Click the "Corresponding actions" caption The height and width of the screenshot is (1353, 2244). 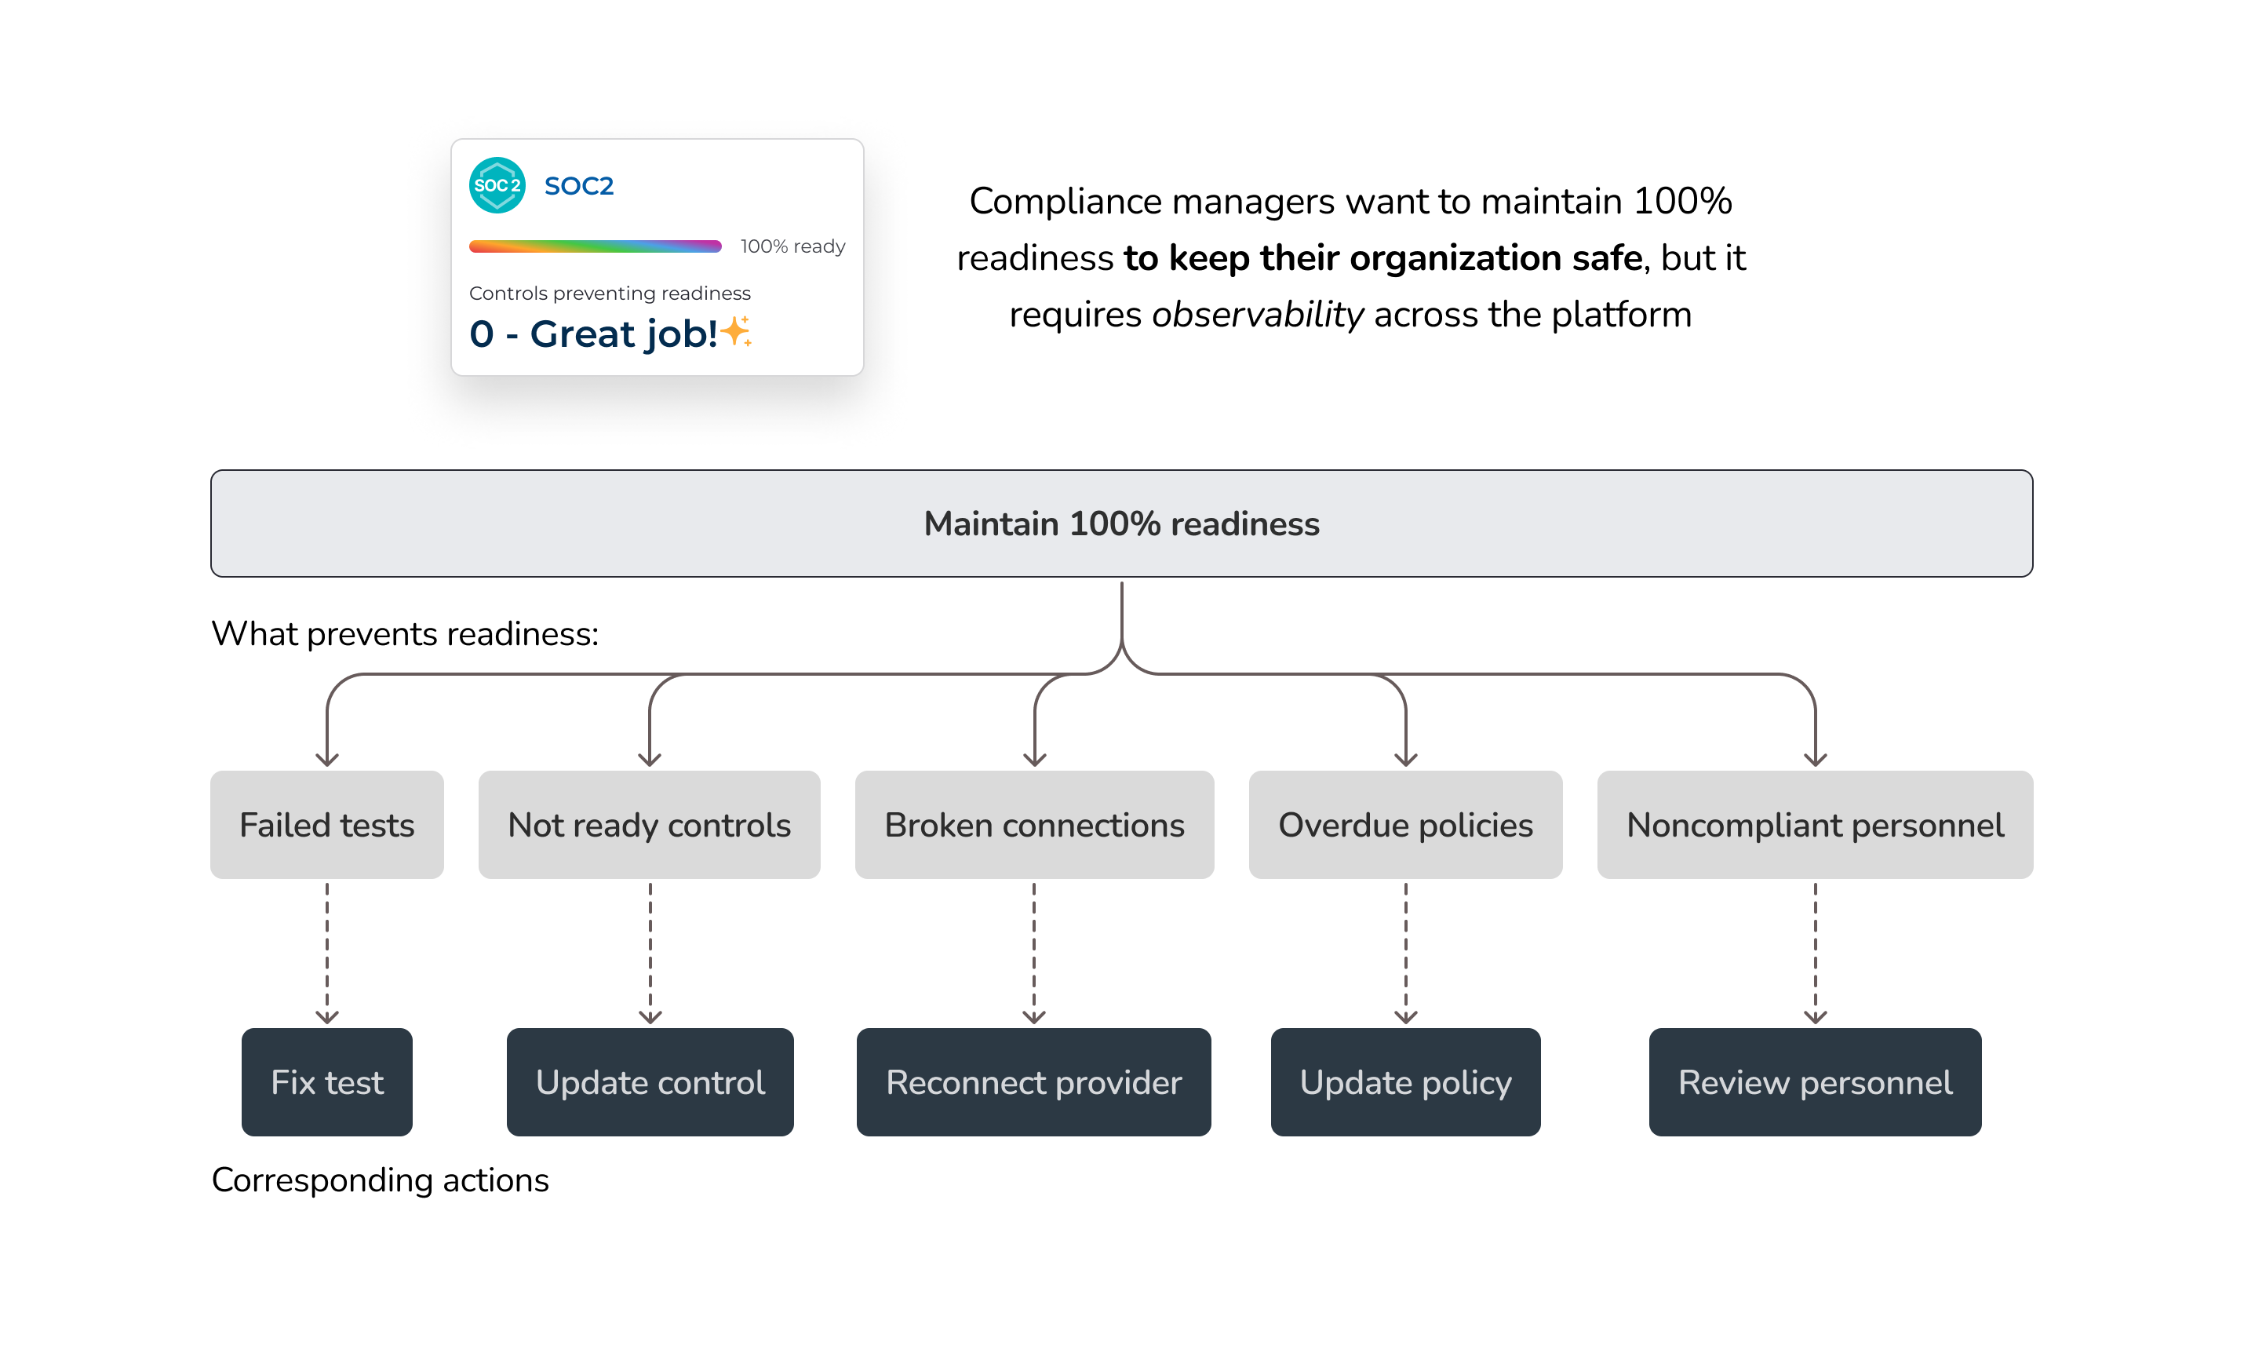coord(380,1180)
